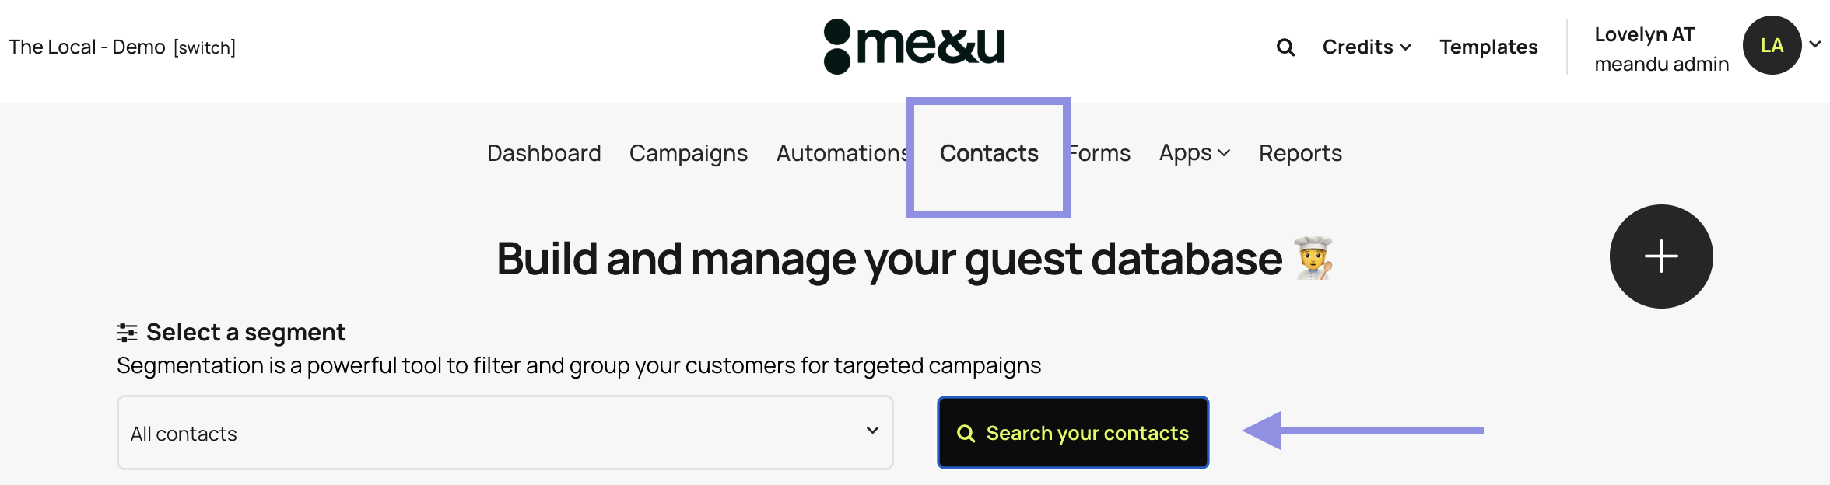Select the Contacts tab
Image resolution: width=1830 pixels, height=485 pixels.
click(988, 153)
